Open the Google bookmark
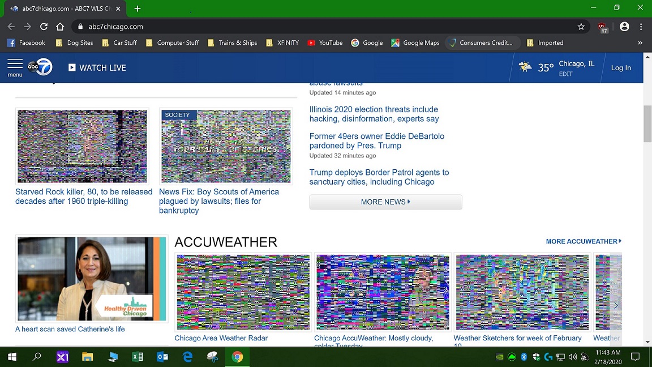 pyautogui.click(x=367, y=42)
